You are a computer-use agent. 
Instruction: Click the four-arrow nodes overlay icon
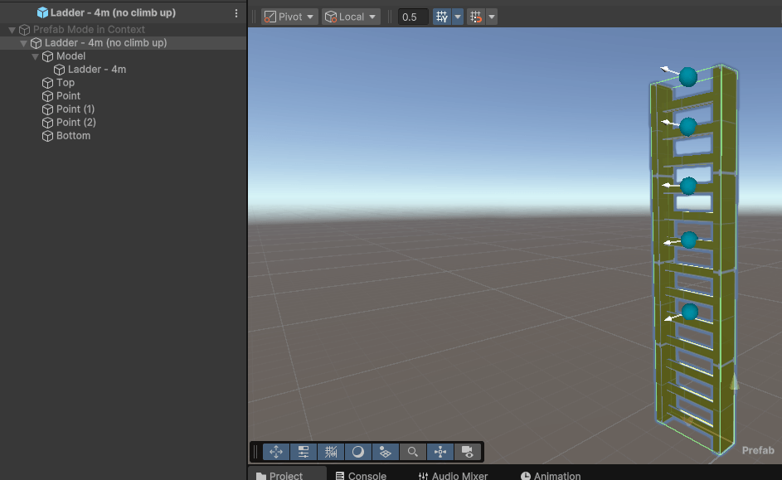coord(440,452)
